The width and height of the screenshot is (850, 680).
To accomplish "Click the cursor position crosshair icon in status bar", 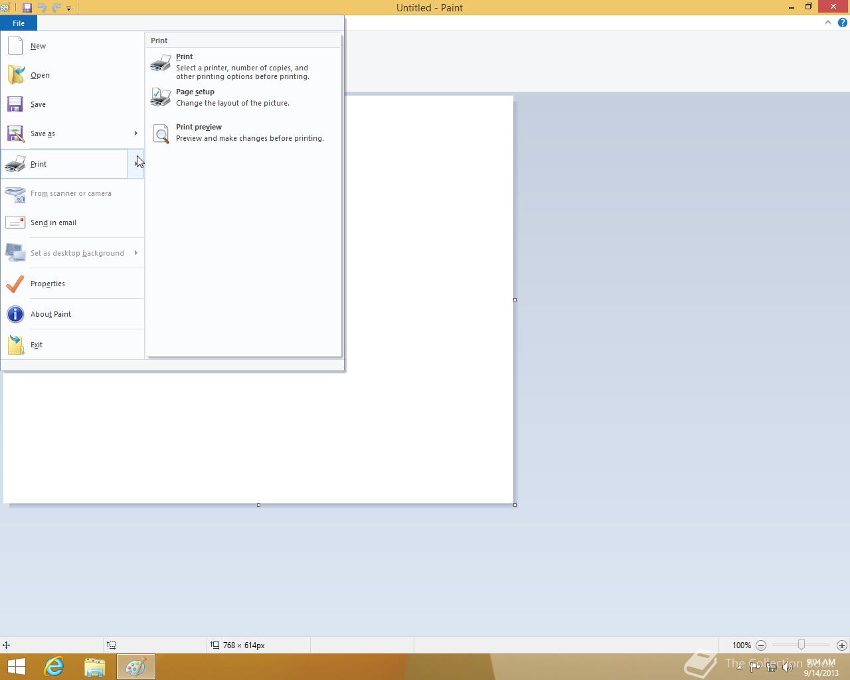I will pyautogui.click(x=6, y=645).
